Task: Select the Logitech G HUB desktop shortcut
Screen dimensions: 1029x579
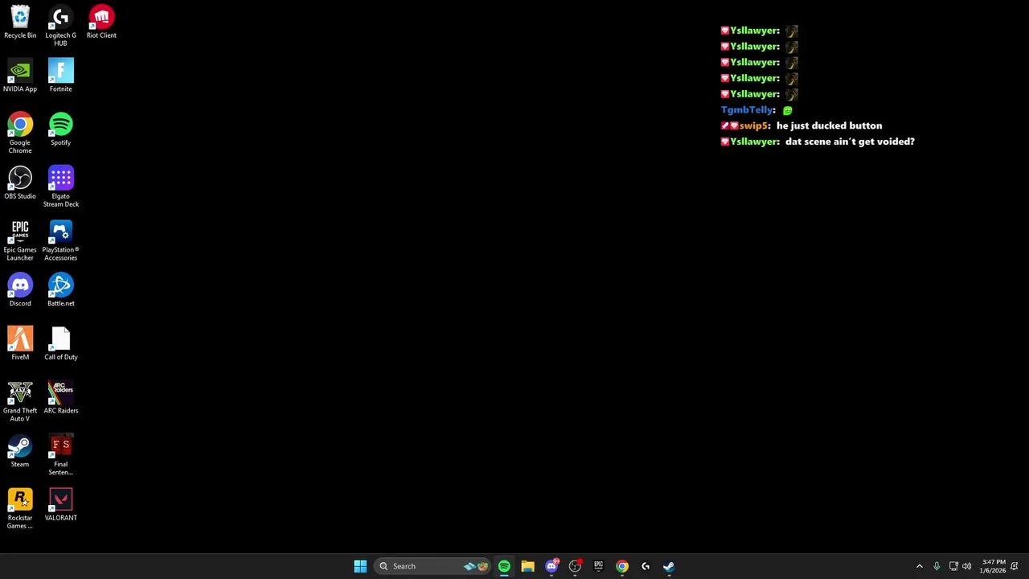Action: click(x=60, y=26)
